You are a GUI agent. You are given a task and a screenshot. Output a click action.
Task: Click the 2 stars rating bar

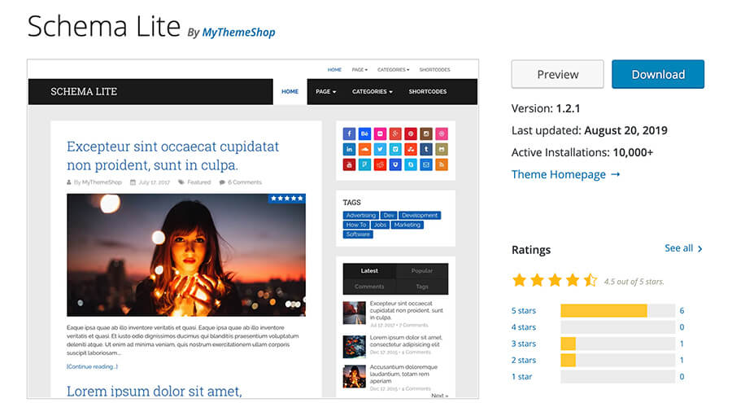tap(617, 360)
